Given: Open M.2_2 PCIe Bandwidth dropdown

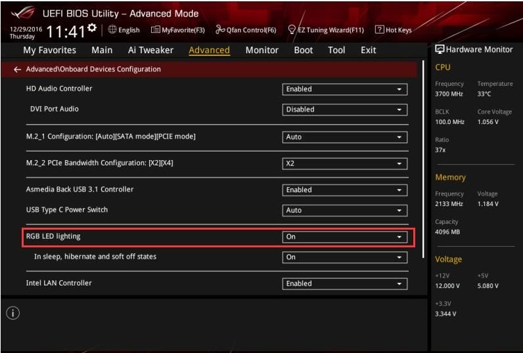Looking at the screenshot, I should tap(344, 163).
